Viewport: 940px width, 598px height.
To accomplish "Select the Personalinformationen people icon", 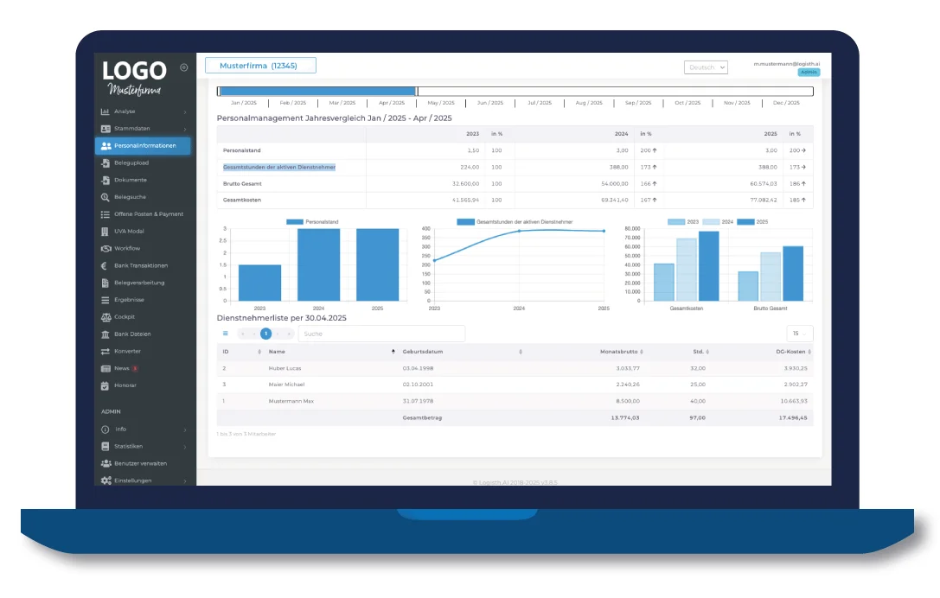I will (x=106, y=145).
